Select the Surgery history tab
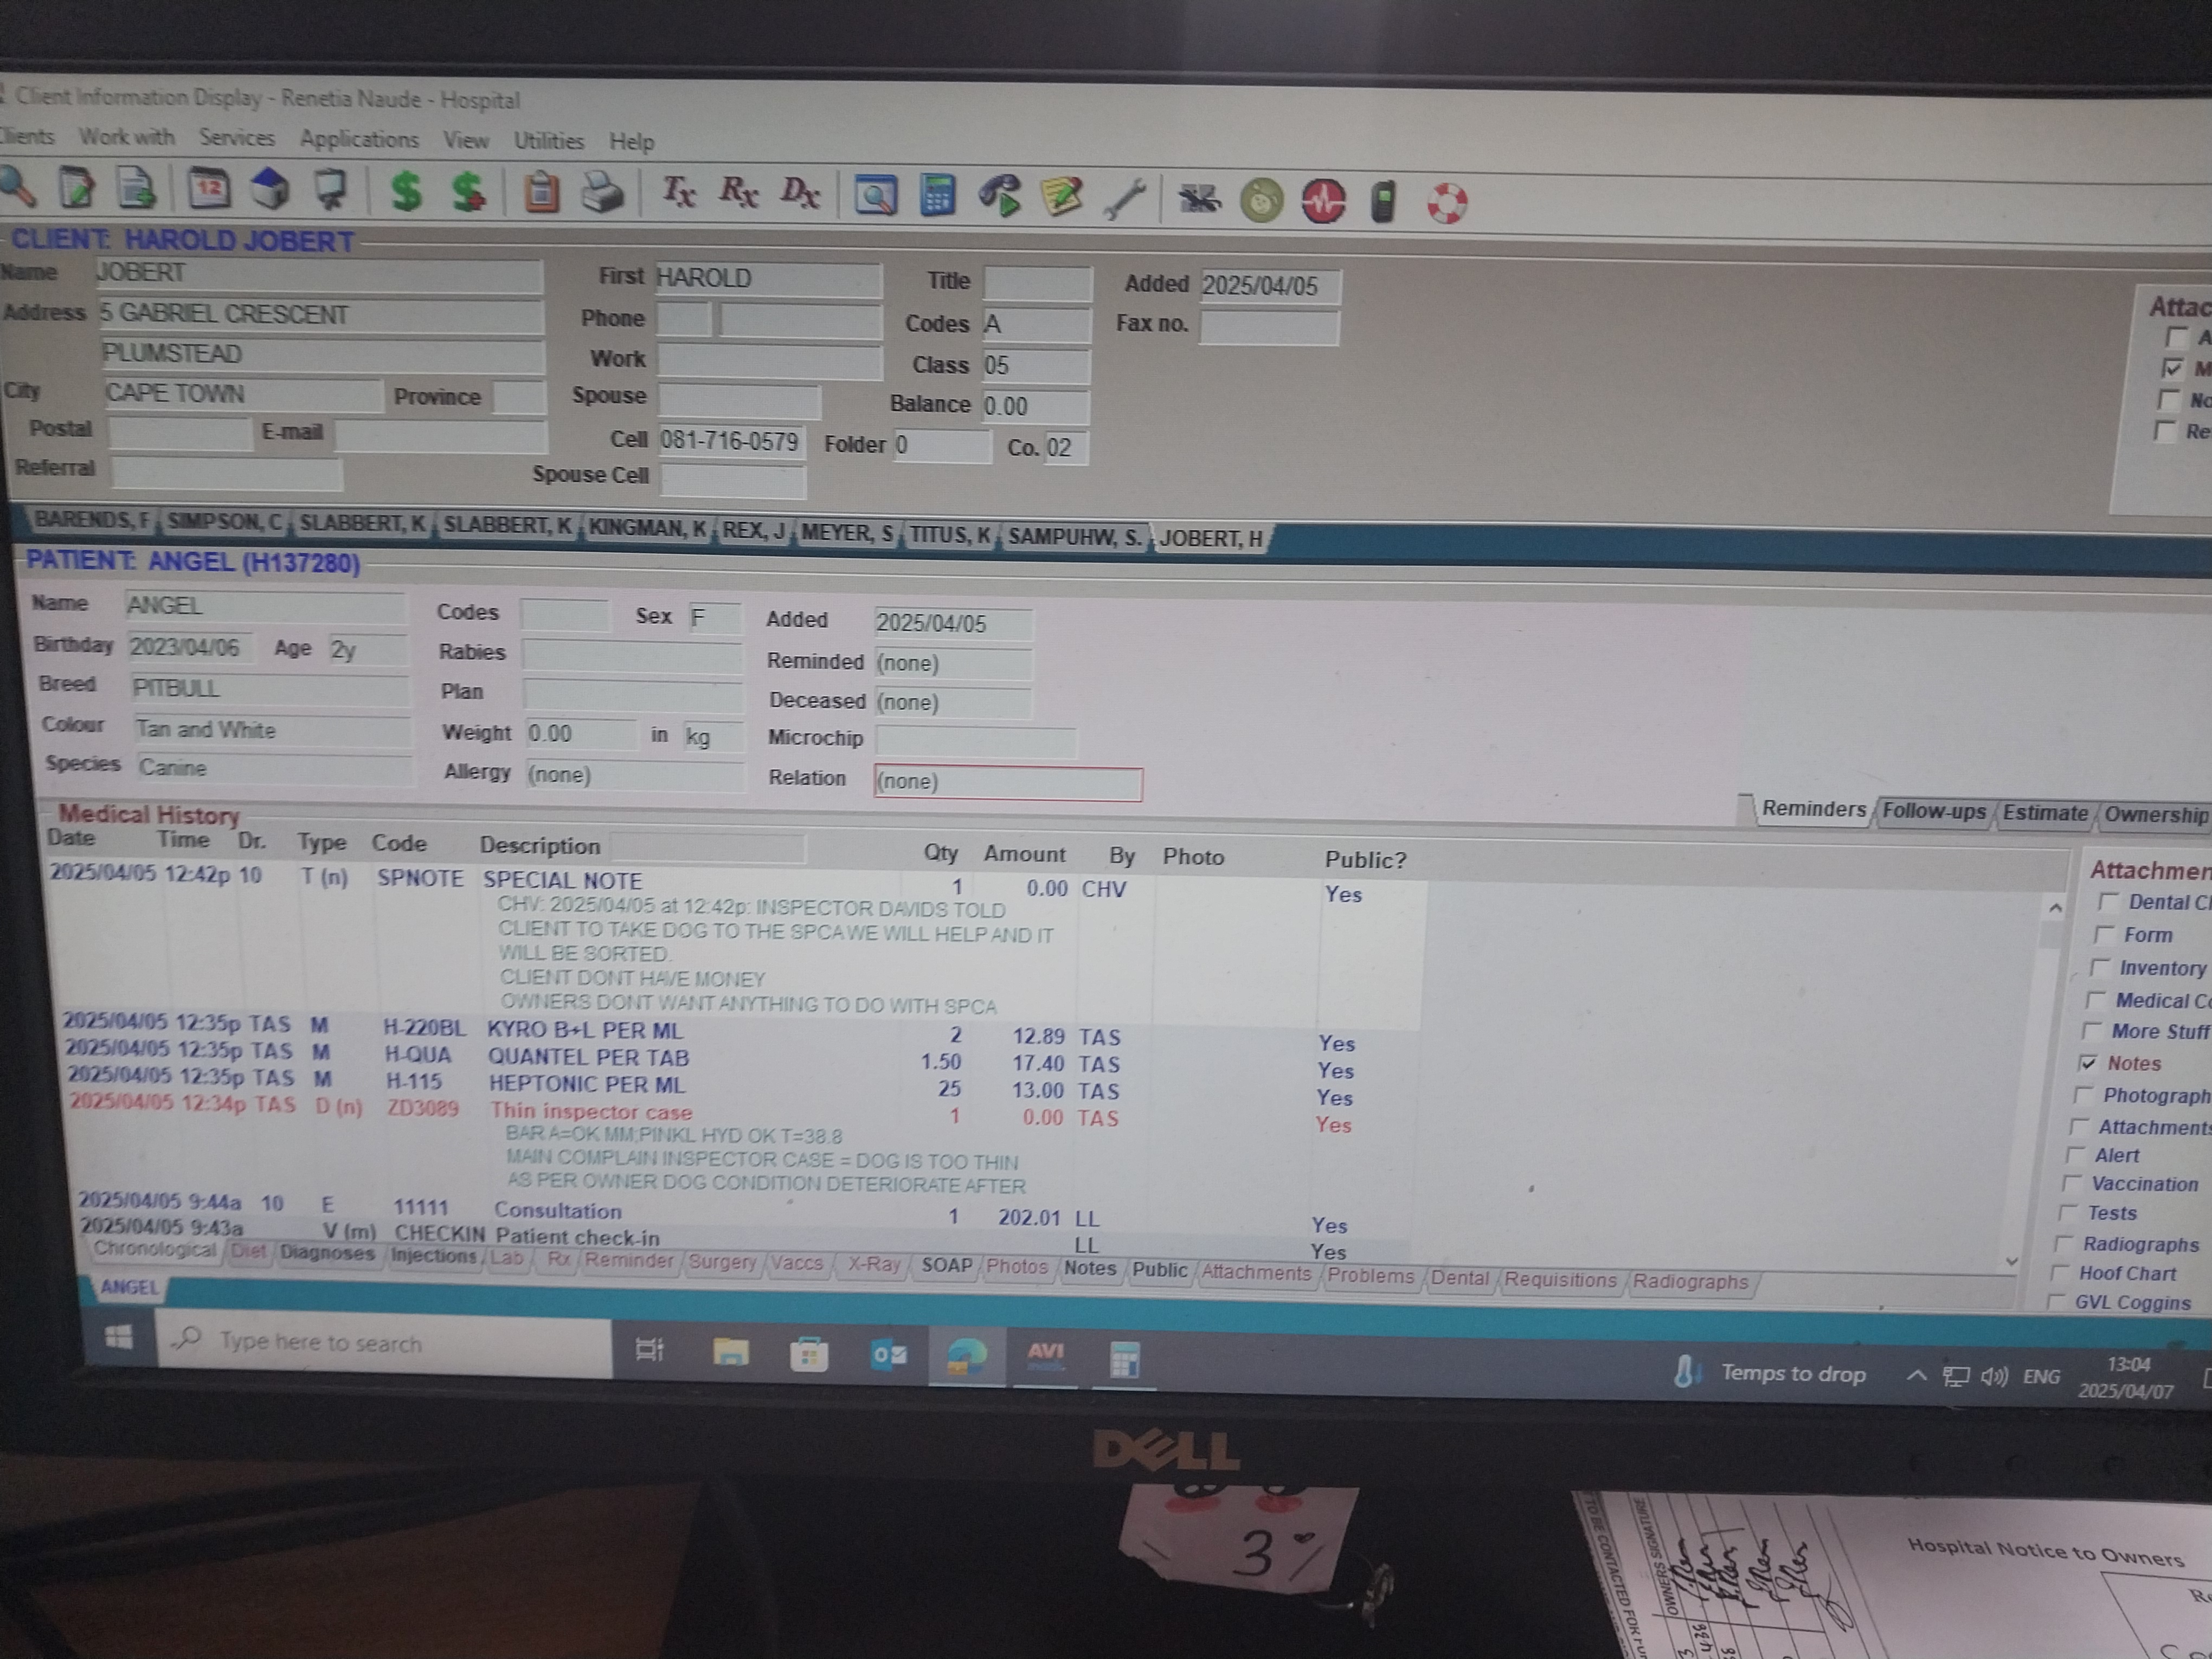The width and height of the screenshot is (2212, 1659). [x=722, y=1262]
